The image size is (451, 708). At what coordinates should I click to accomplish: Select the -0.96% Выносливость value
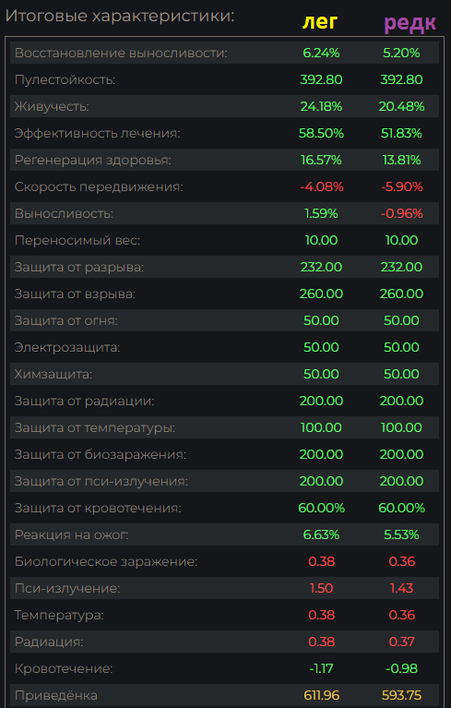point(401,213)
